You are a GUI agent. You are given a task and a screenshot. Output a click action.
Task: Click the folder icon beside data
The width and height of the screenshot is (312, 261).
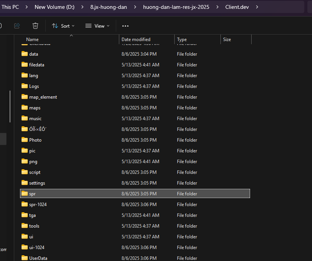pyautogui.click(x=25, y=54)
